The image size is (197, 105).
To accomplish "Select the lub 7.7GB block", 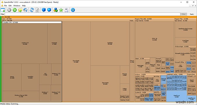I will coord(45,74).
